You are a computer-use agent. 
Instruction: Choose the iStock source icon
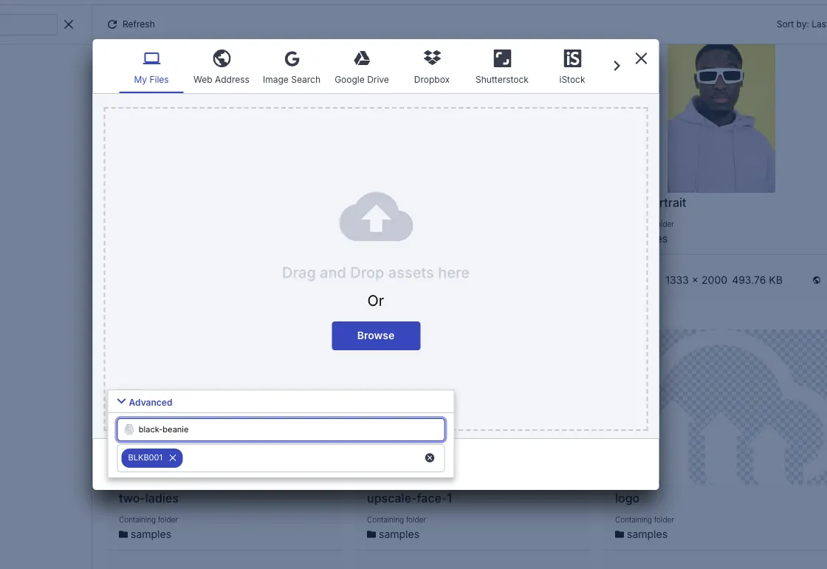572,58
